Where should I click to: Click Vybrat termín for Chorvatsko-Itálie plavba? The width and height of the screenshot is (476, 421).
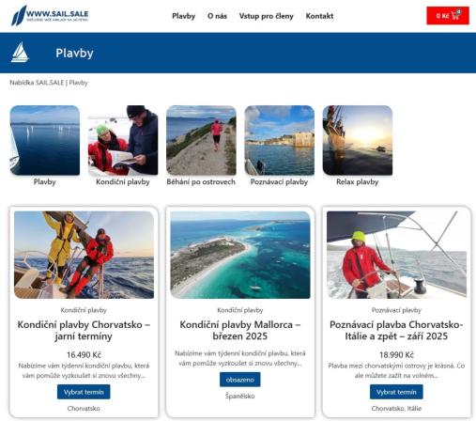coord(396,392)
